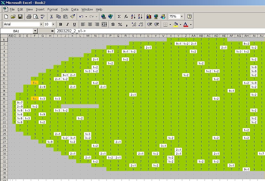Viewport: 265px width, 181px height.
Task: Run the ABC spelling check icon
Action: 43,17
